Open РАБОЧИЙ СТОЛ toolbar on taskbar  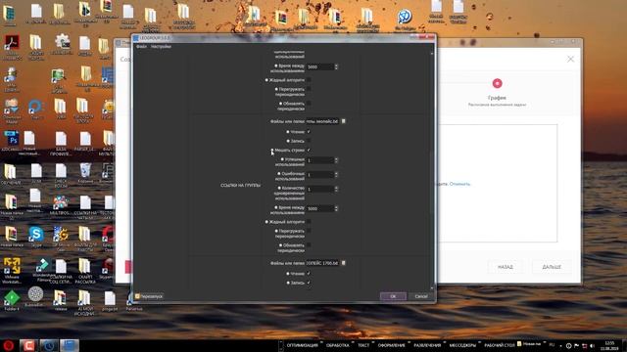point(500,345)
